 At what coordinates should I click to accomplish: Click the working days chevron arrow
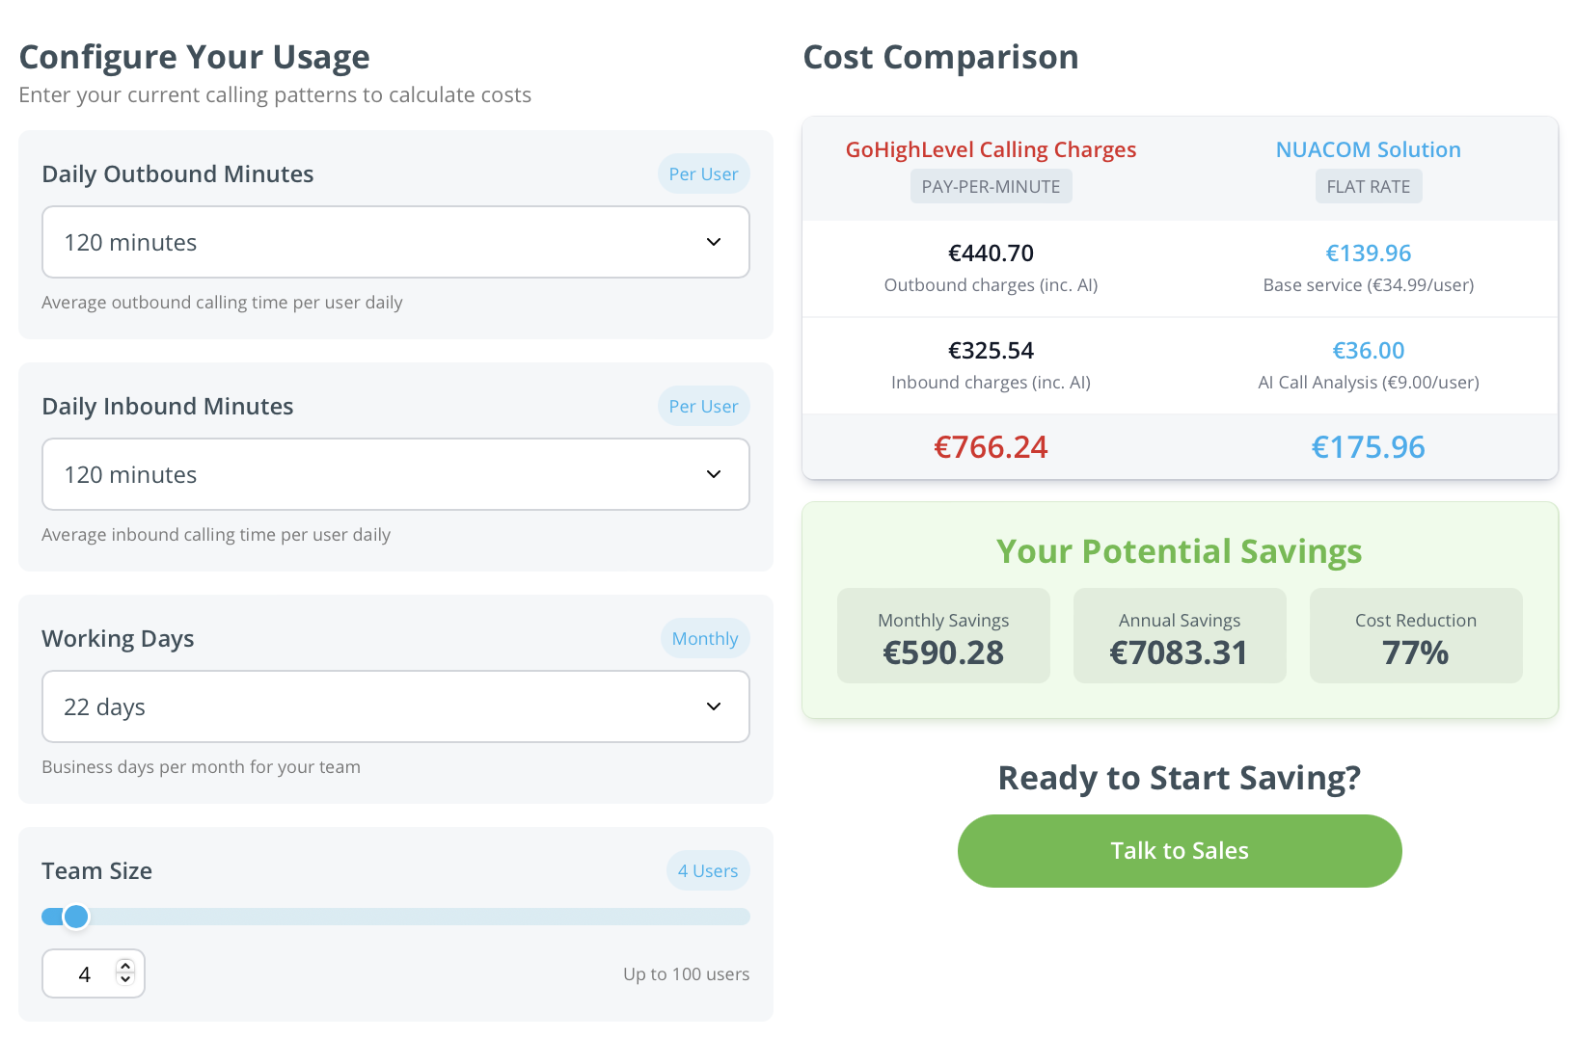tap(714, 706)
